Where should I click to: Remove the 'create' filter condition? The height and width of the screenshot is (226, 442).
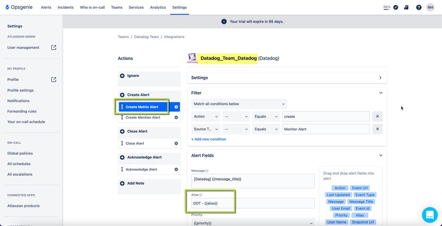pyautogui.click(x=377, y=117)
